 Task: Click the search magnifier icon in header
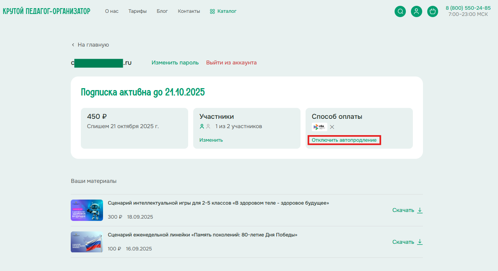400,11
